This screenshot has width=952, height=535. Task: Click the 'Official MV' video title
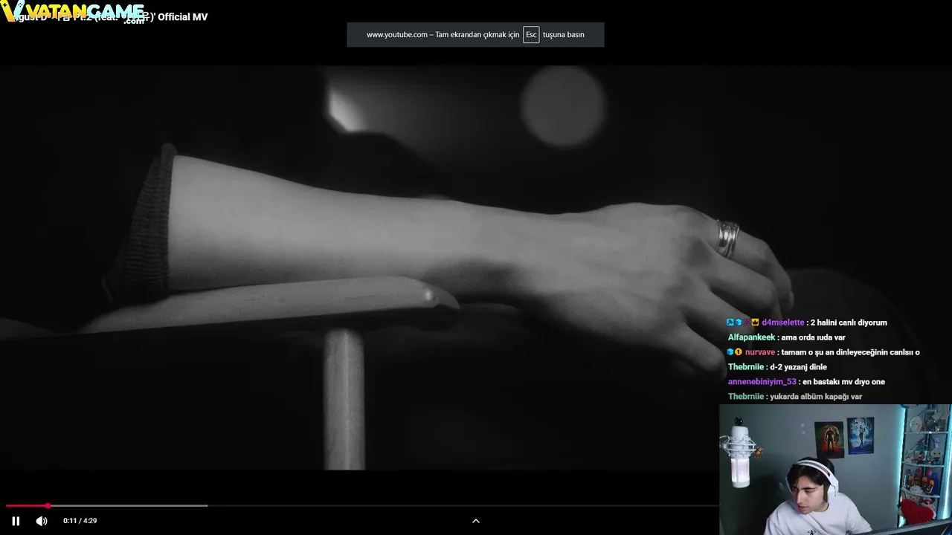(109, 16)
